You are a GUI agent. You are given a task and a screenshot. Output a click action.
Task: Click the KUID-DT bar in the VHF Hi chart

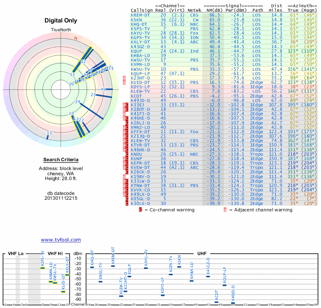point(63,292)
